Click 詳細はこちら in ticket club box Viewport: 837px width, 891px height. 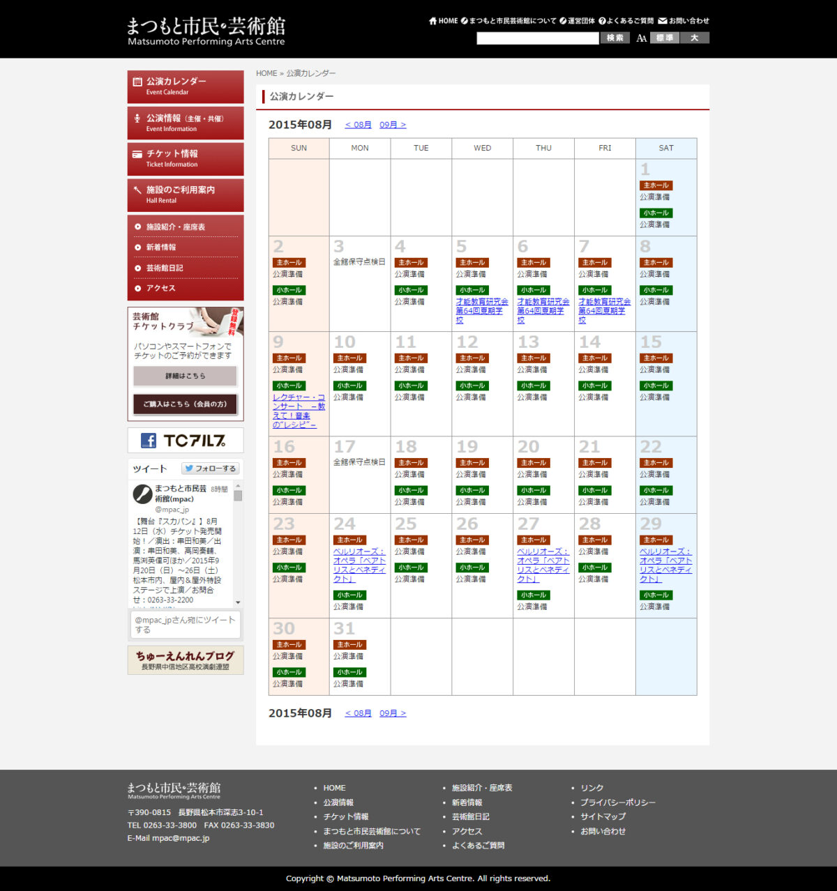point(185,376)
